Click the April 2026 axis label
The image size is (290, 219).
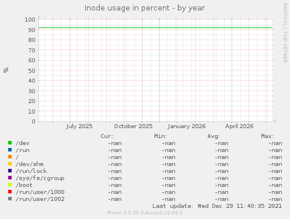(239, 126)
